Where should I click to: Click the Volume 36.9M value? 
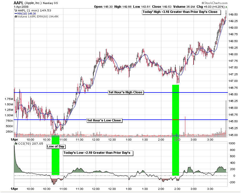pos(184,7)
